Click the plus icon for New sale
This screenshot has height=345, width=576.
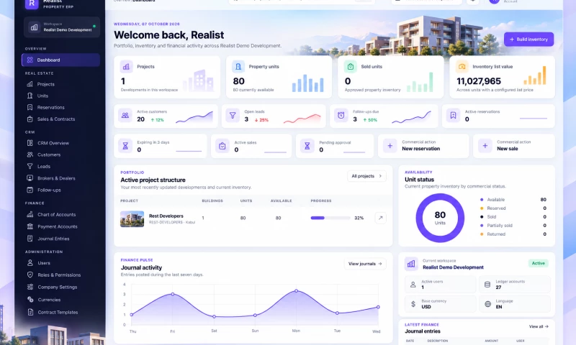[485, 146]
